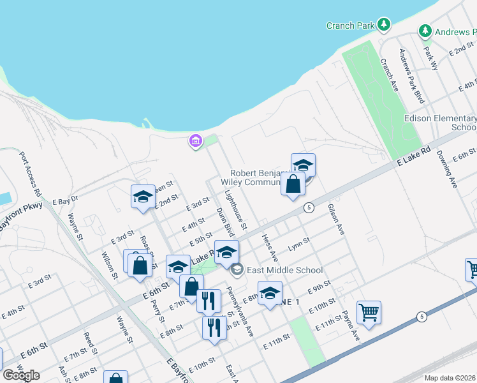Viewport: 477px width, 383px height.
Task: Click the Andrews Park tree marker
Action: pos(425,31)
